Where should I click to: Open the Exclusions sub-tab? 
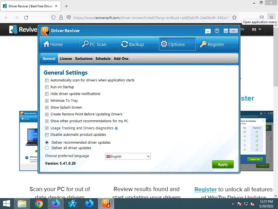coord(84,59)
